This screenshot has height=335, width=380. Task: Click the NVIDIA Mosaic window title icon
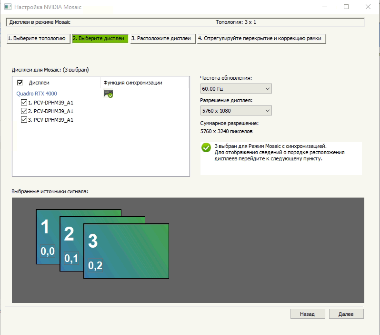pyautogui.click(x=8, y=7)
